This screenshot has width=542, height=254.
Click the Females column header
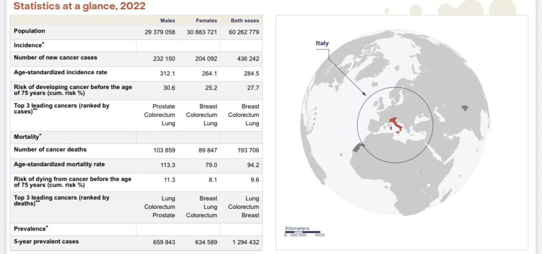206,20
